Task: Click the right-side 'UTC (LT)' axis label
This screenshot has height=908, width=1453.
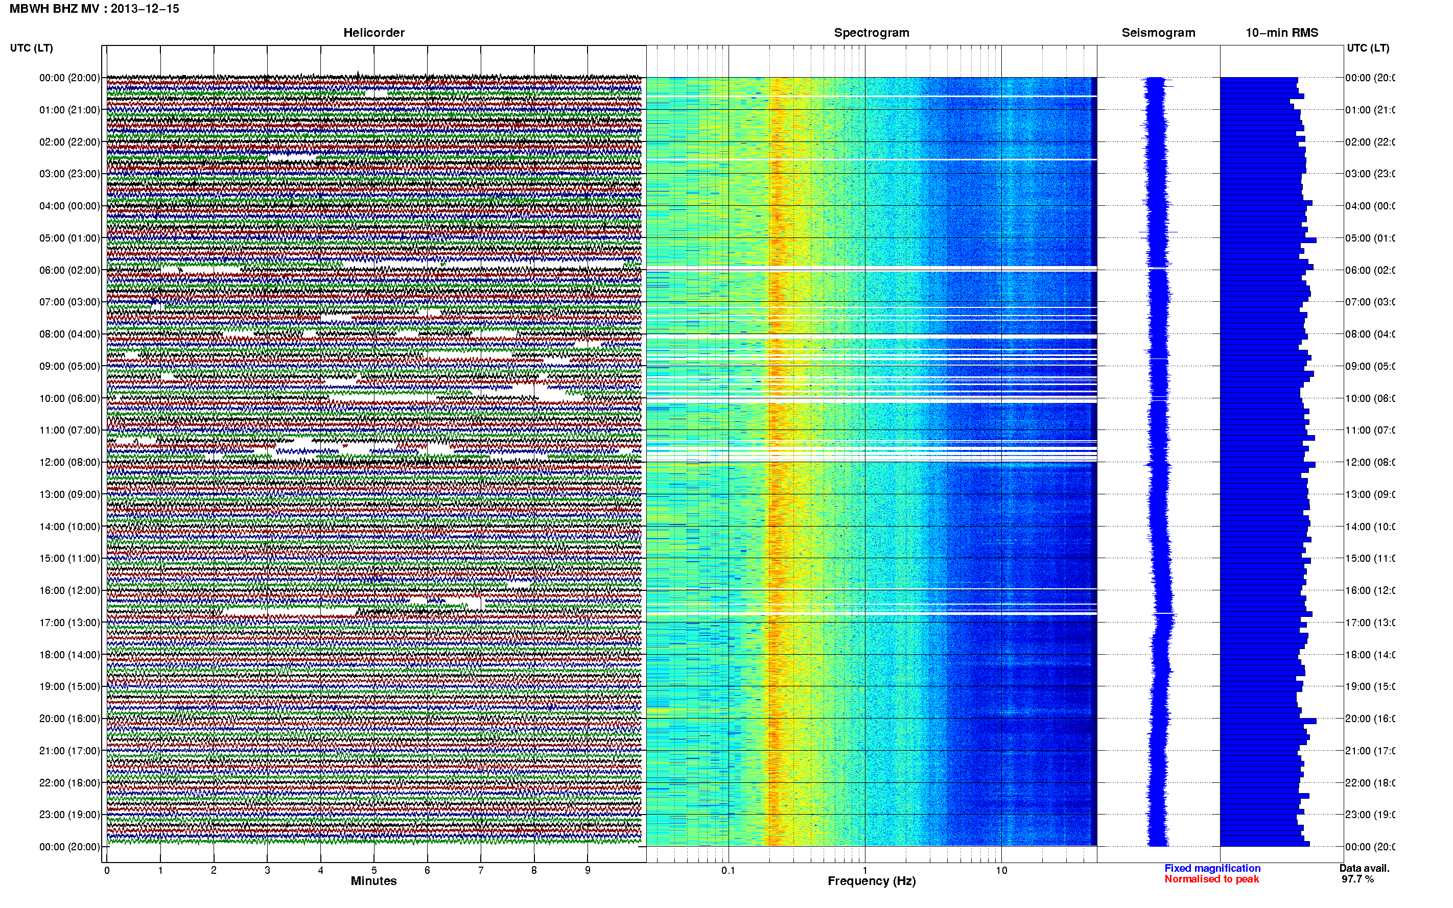Action: [1368, 48]
